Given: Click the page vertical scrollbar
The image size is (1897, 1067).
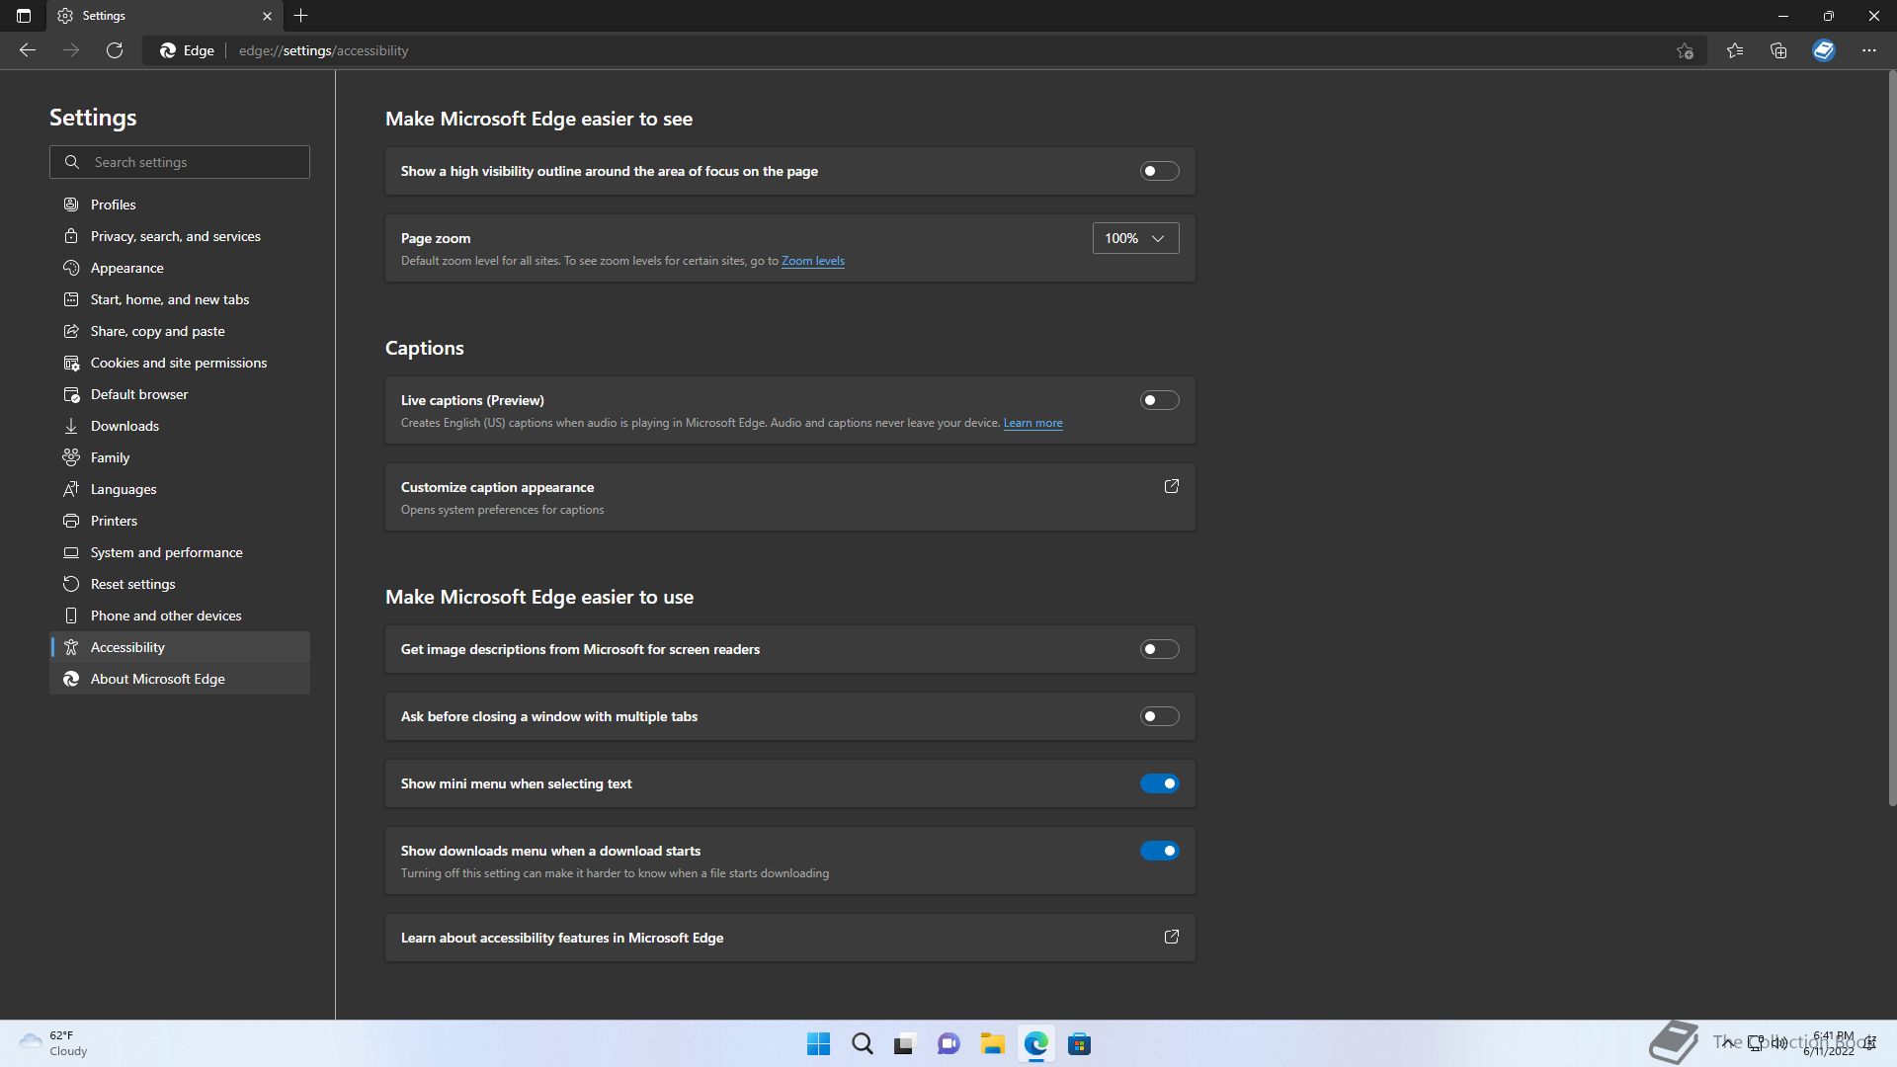Looking at the screenshot, I should (1892, 440).
